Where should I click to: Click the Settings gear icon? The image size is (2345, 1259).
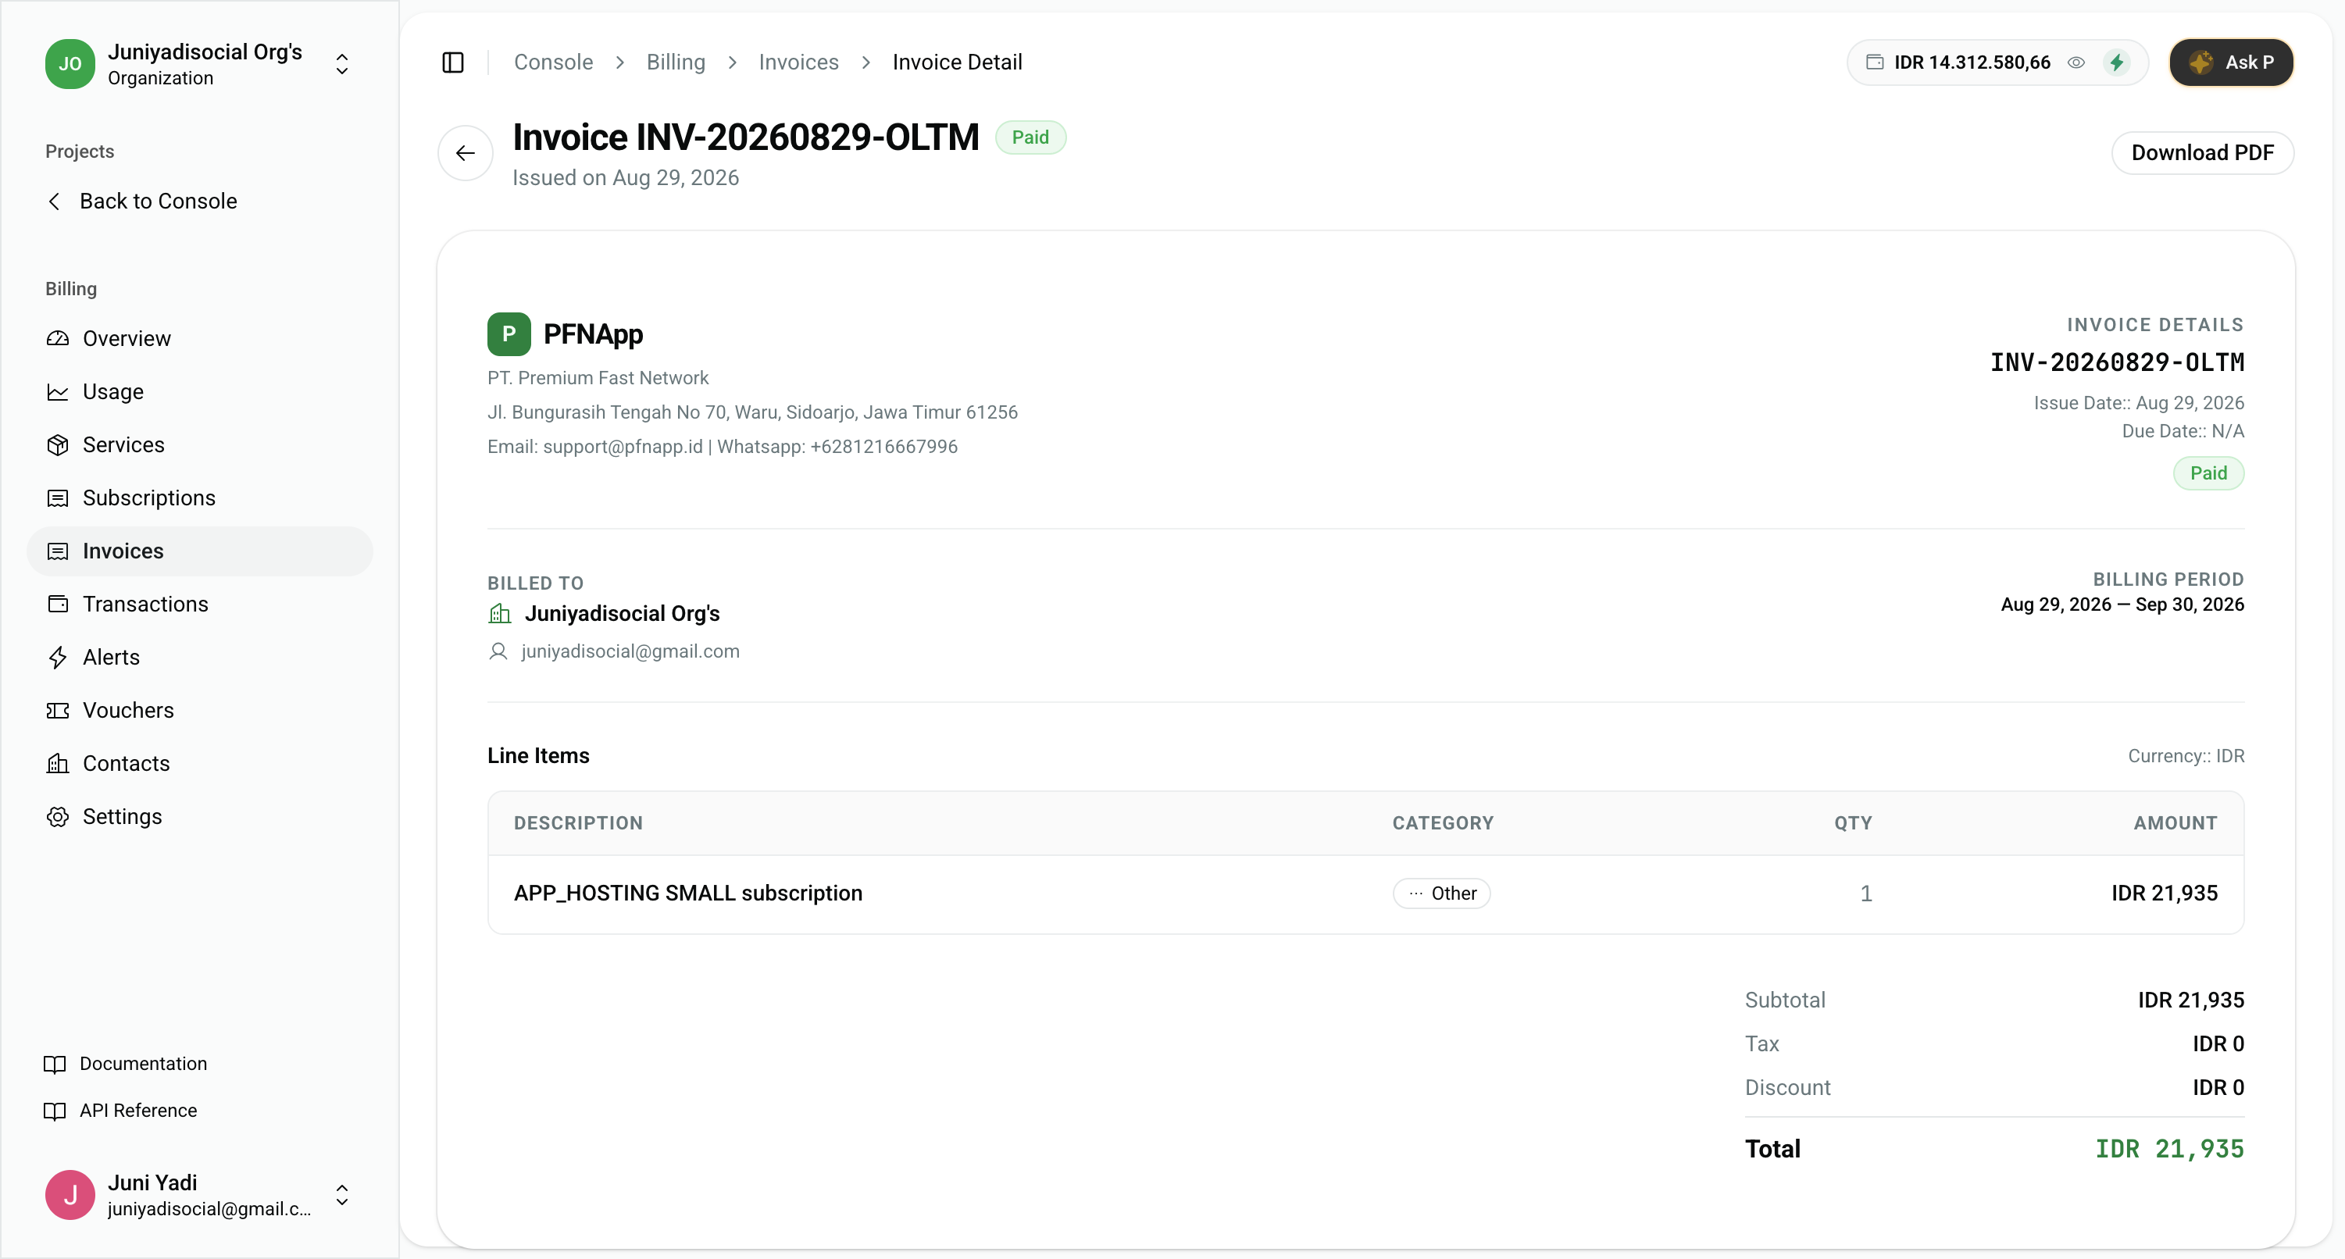point(57,817)
